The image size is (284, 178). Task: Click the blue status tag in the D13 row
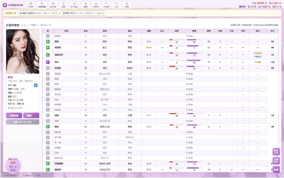258,57
